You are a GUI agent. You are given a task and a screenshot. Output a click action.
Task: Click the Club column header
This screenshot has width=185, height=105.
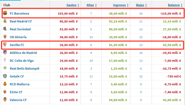pos(7,5)
